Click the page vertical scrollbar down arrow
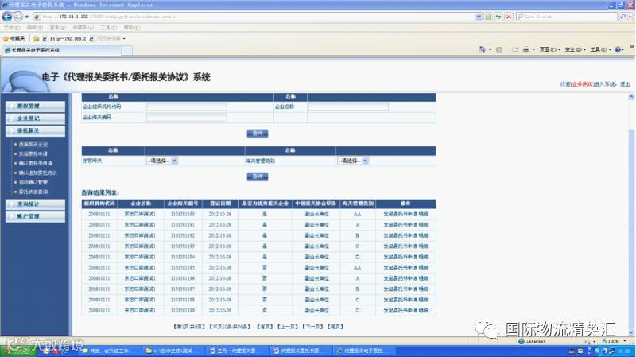 (x=631, y=332)
